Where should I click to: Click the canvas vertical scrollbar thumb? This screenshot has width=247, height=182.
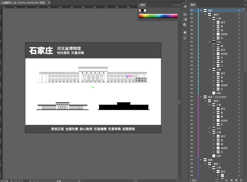pos(179,102)
